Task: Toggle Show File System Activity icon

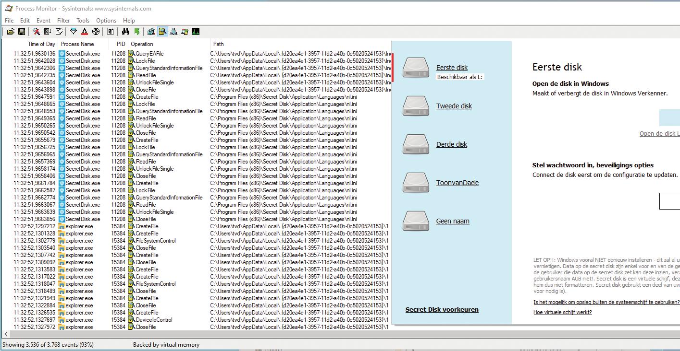Action: 162,32
